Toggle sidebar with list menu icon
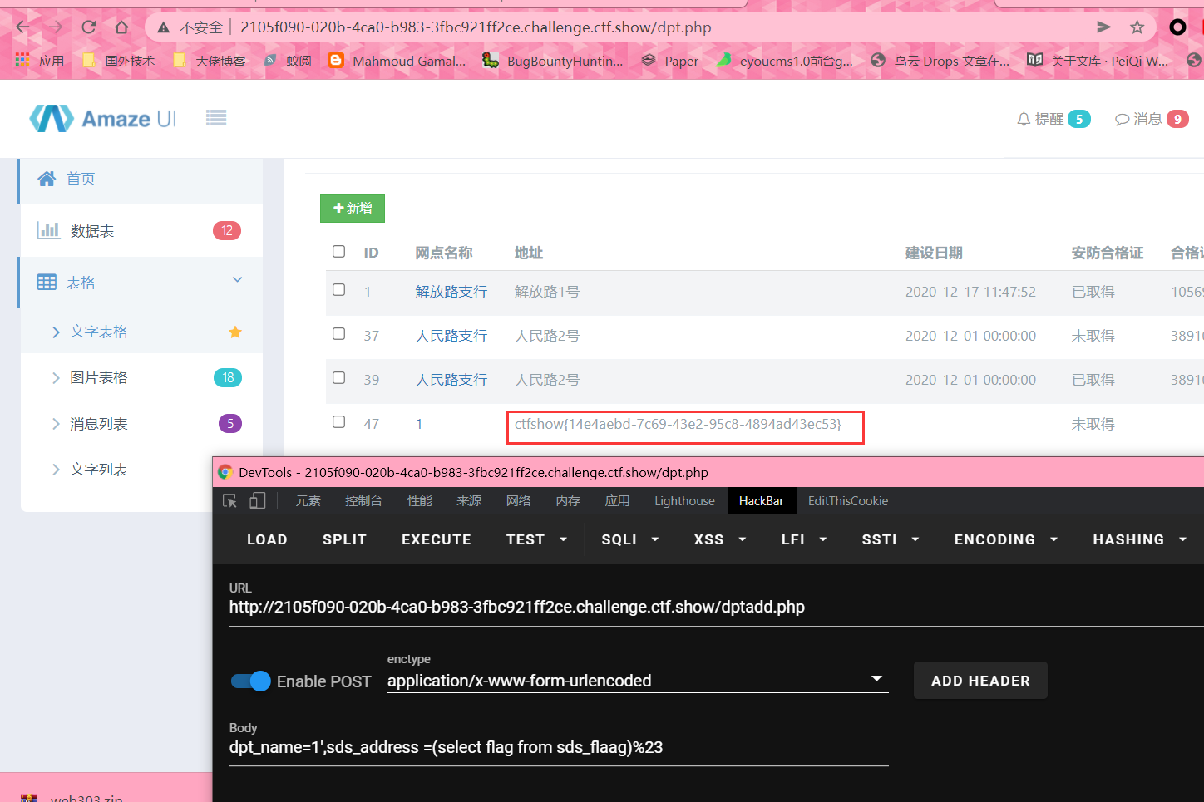Image resolution: width=1204 pixels, height=802 pixels. pyautogui.click(x=216, y=118)
